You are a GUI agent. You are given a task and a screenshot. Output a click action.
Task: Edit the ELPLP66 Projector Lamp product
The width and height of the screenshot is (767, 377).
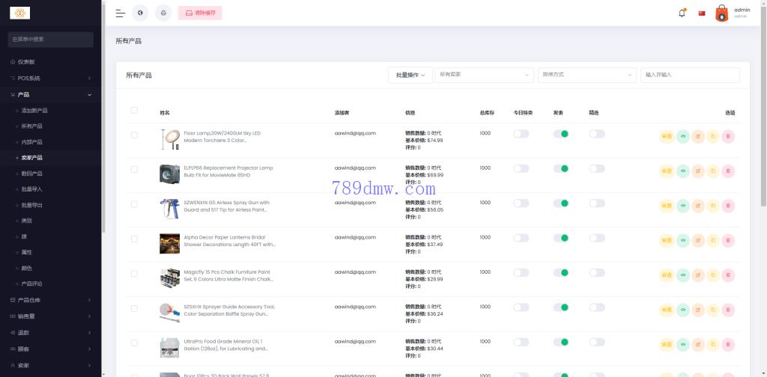(x=698, y=171)
